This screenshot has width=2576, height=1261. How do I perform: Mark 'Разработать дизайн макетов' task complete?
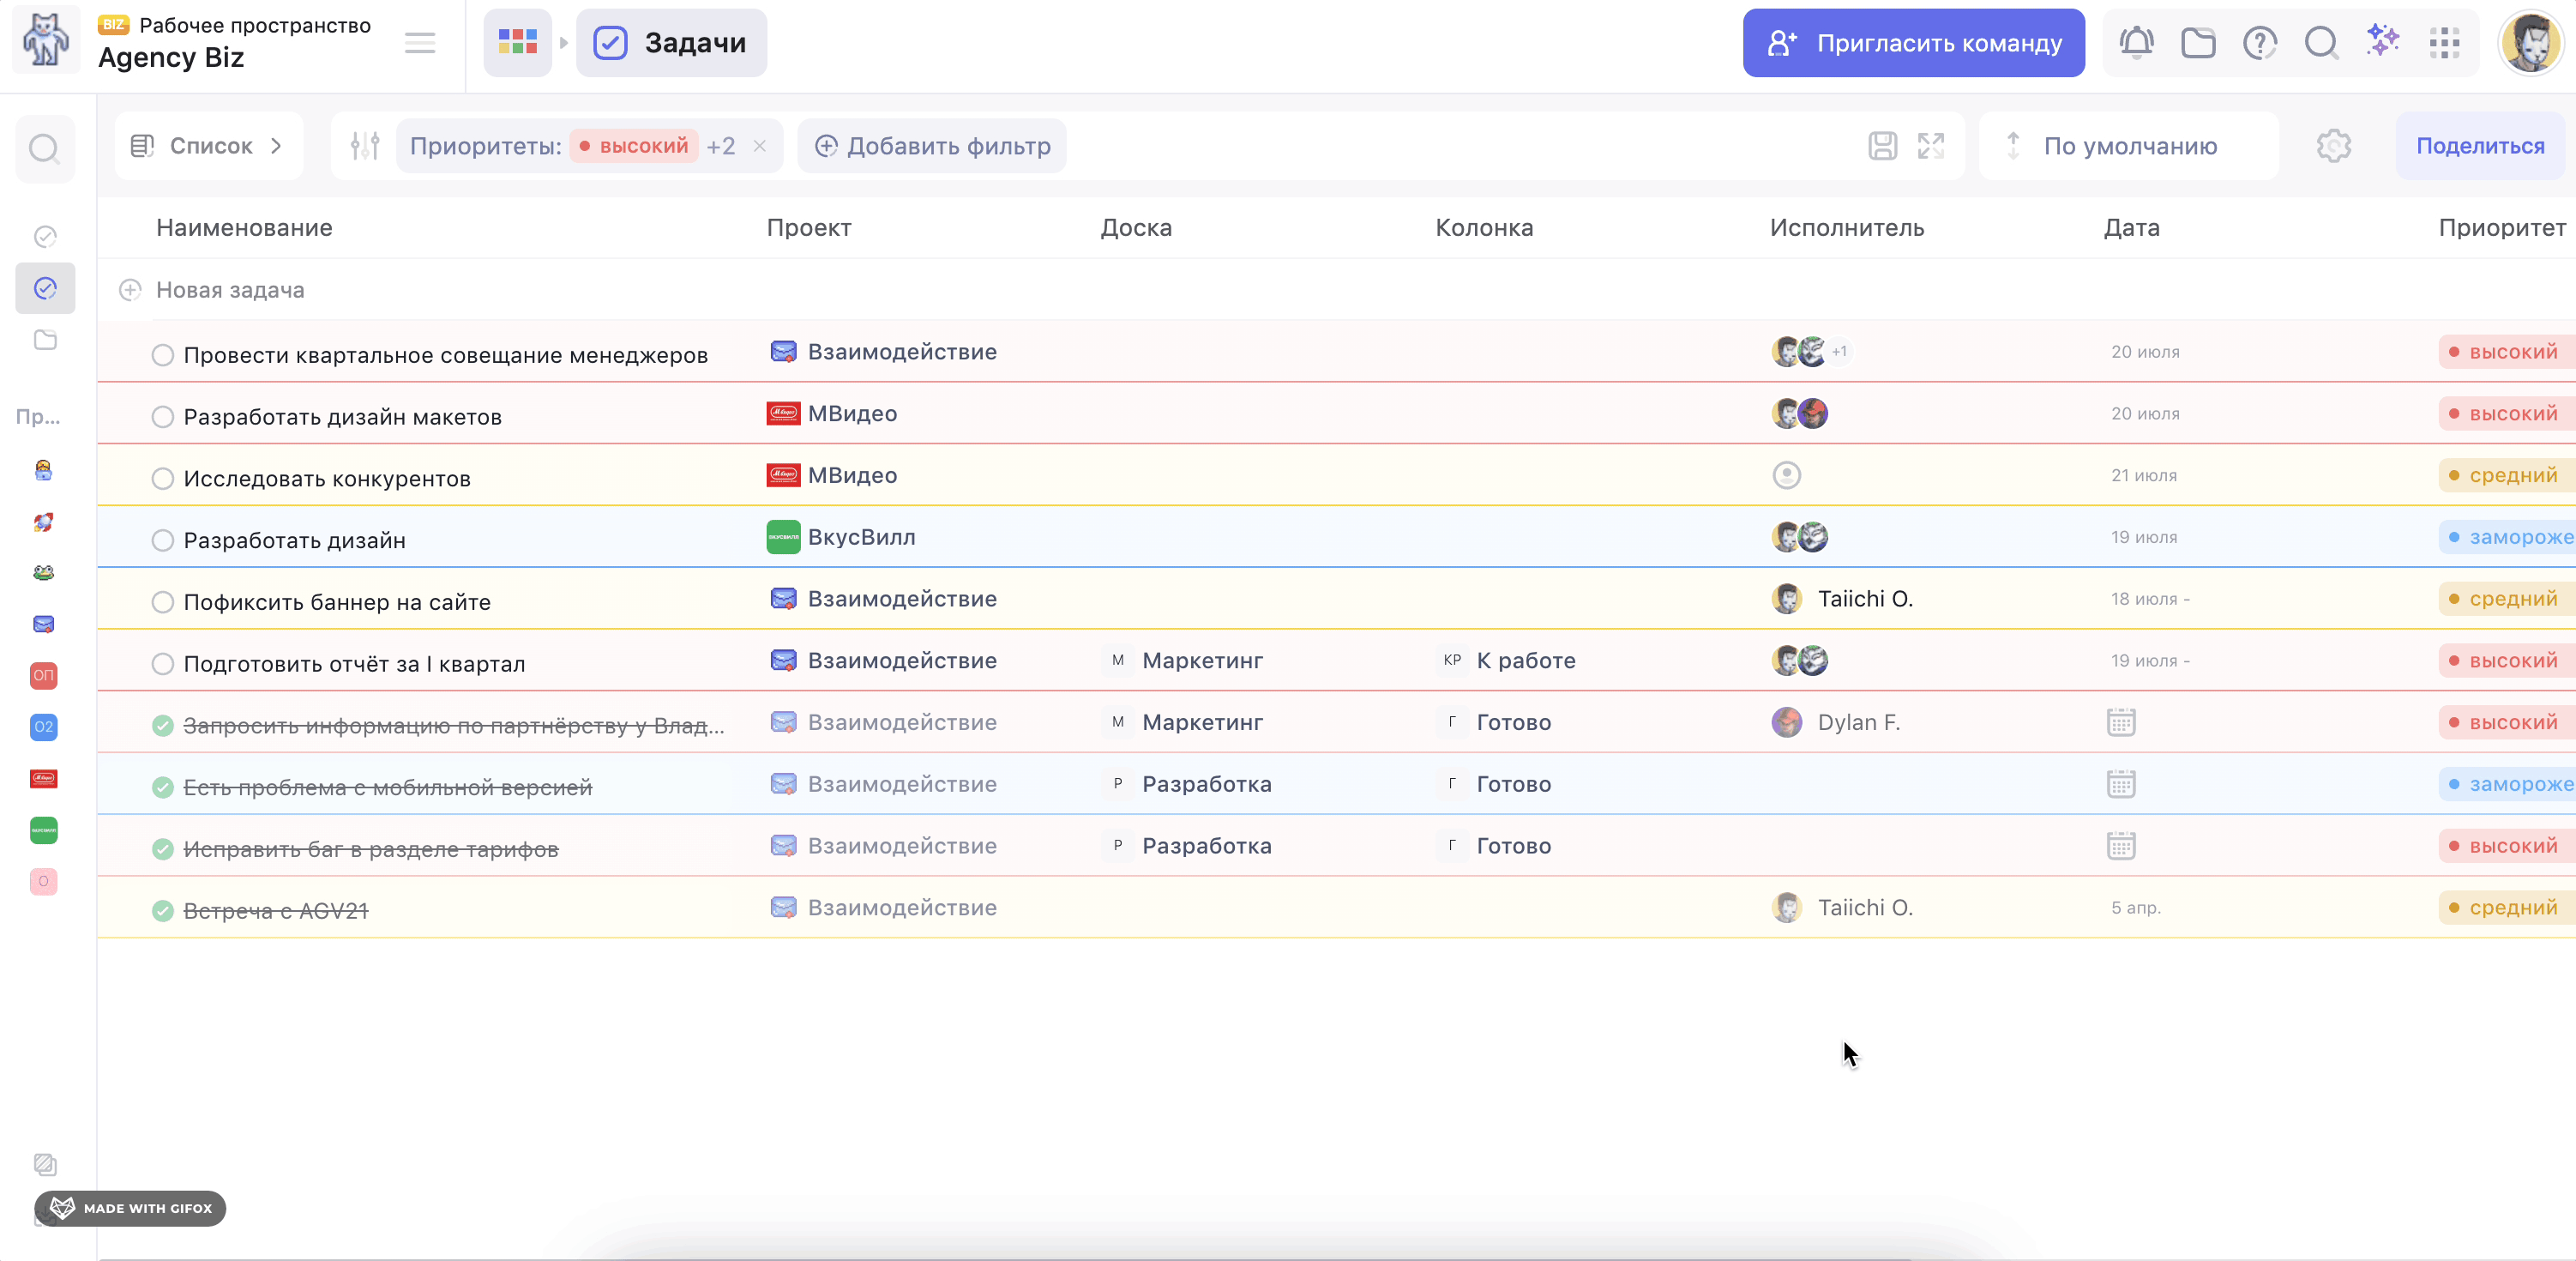tap(163, 417)
